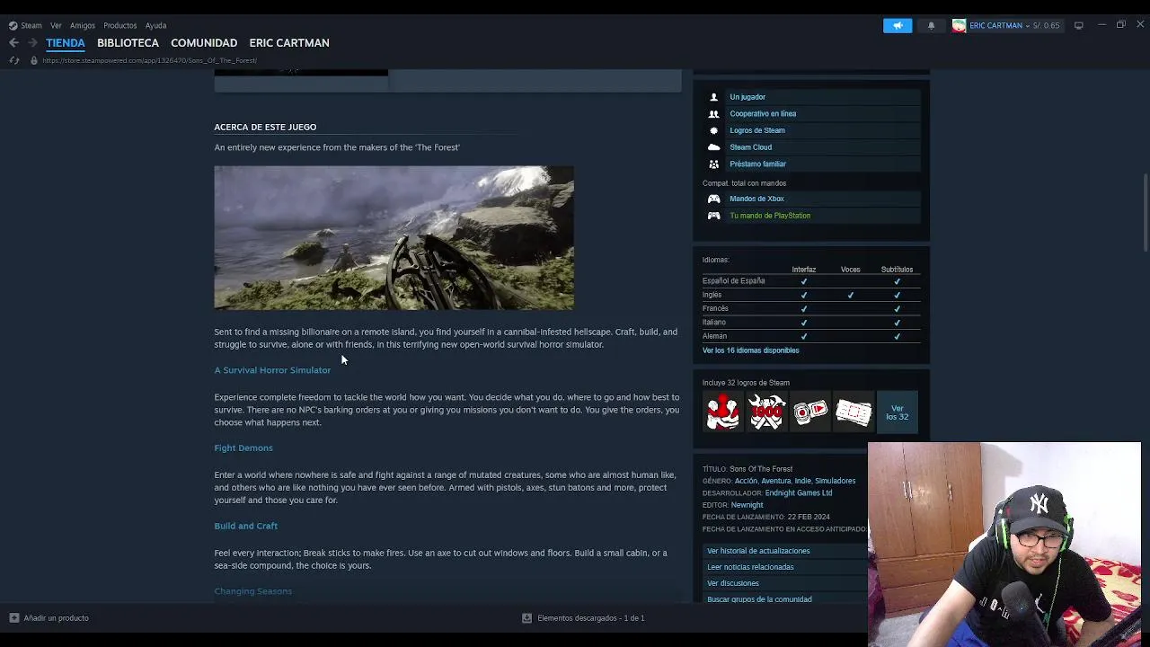
Task: Switch to the BIBLIOTECA tab
Action: click(128, 42)
